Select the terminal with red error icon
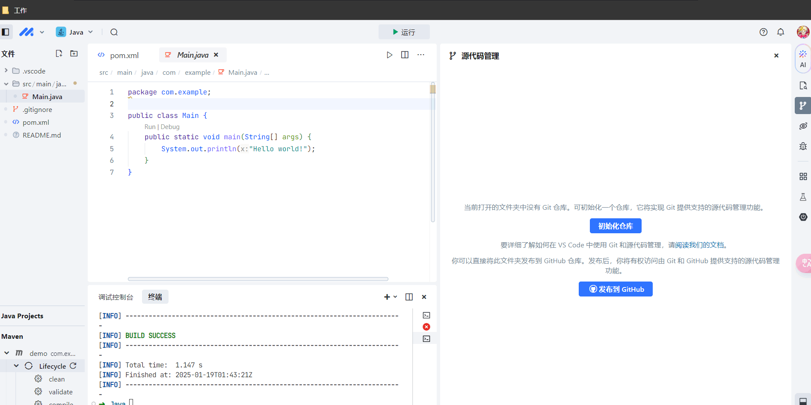 tap(426, 327)
